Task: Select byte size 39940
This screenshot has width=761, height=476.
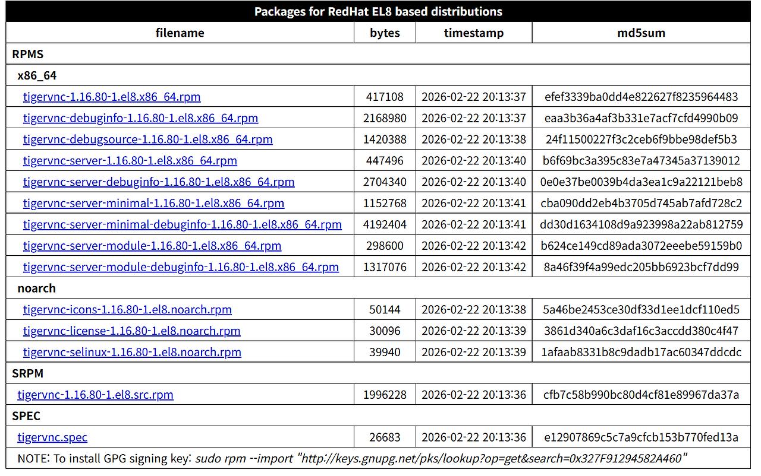Action: coord(385,353)
